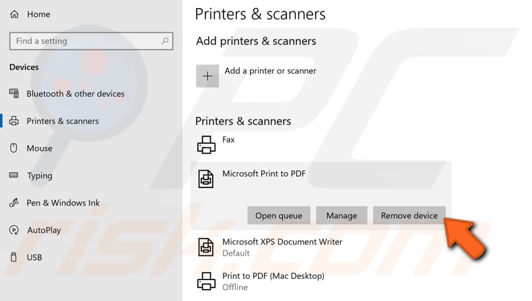Click the Offline status text
532x301 pixels.
pyautogui.click(x=235, y=287)
